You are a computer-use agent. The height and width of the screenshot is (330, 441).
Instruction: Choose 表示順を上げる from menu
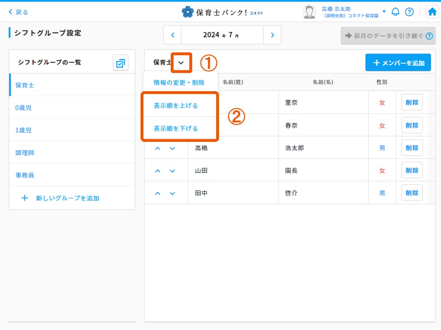[x=176, y=106]
